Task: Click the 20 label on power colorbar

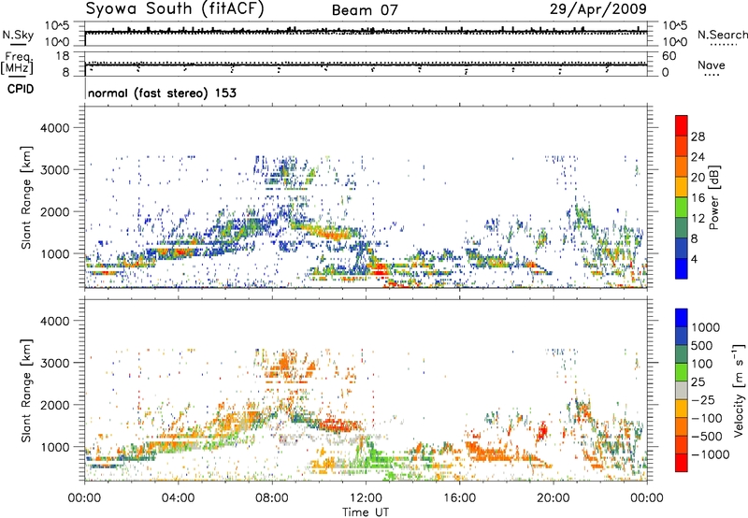Action: (x=698, y=178)
